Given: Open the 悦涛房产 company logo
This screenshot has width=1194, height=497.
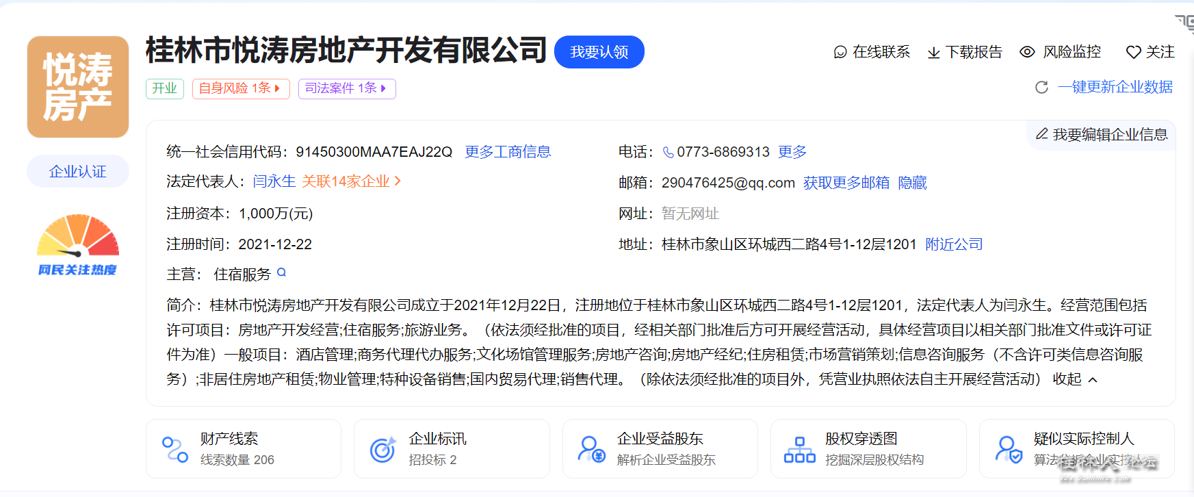Looking at the screenshot, I should [x=78, y=87].
